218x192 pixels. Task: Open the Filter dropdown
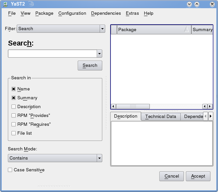[61, 29]
